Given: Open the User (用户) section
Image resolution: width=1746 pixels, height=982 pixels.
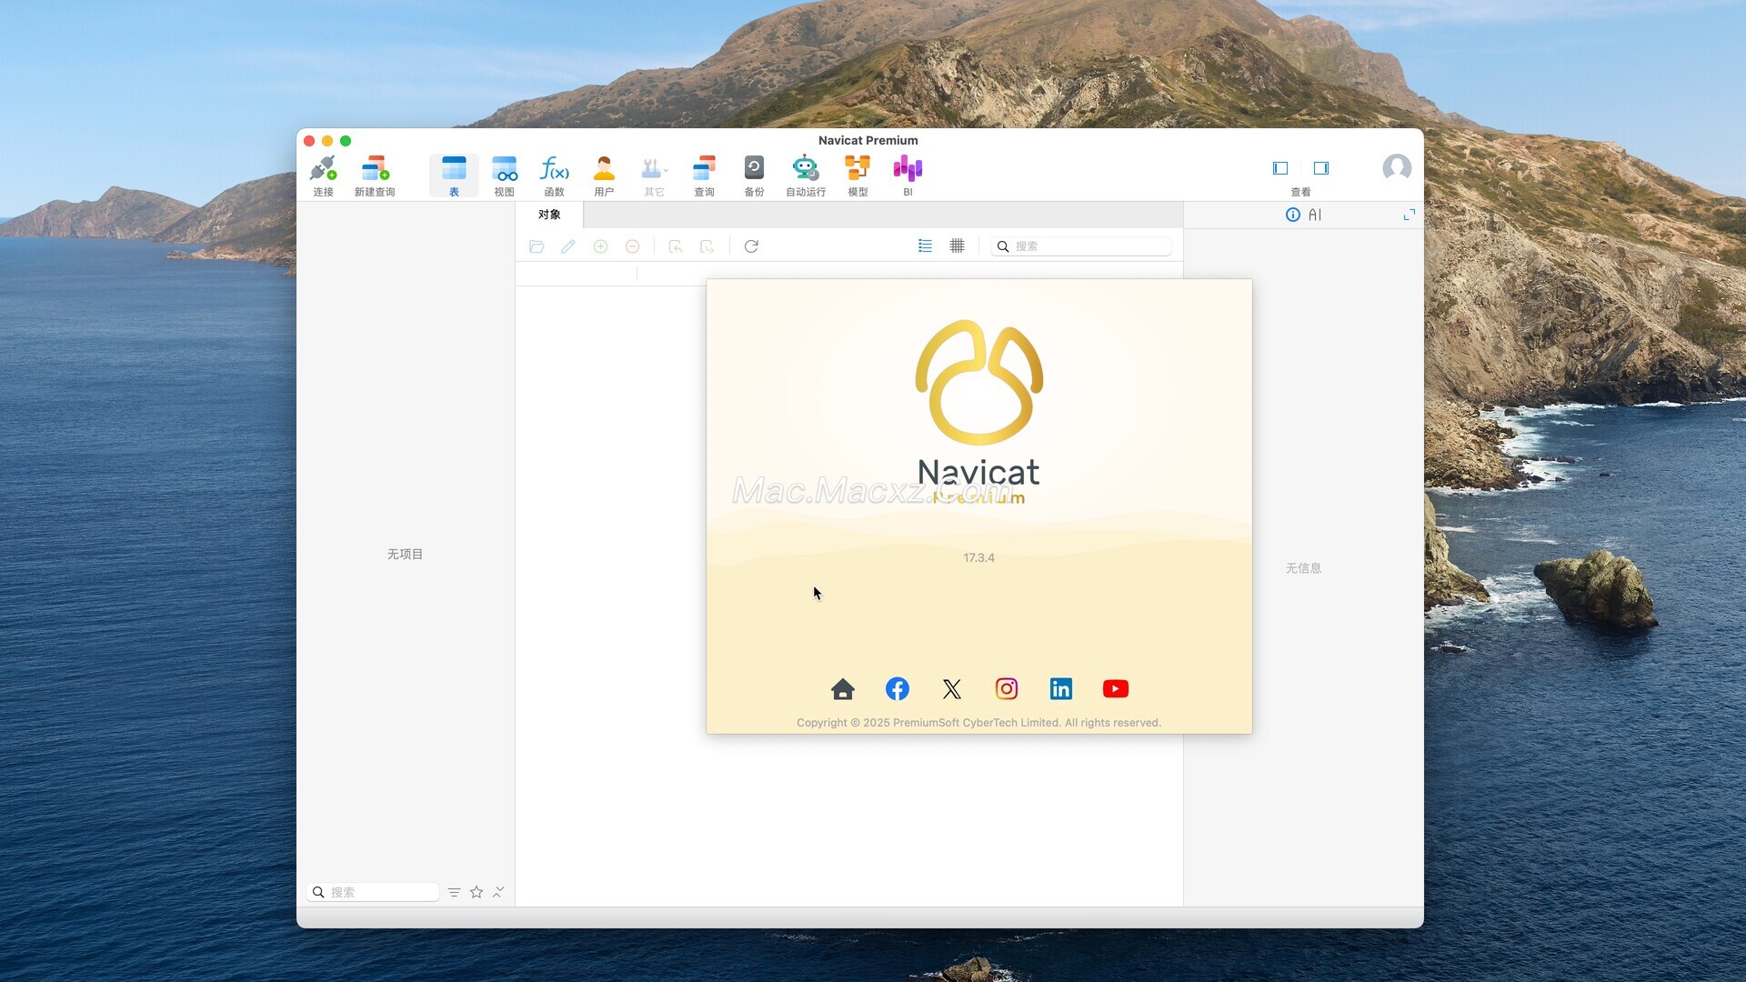Looking at the screenshot, I should point(604,169).
